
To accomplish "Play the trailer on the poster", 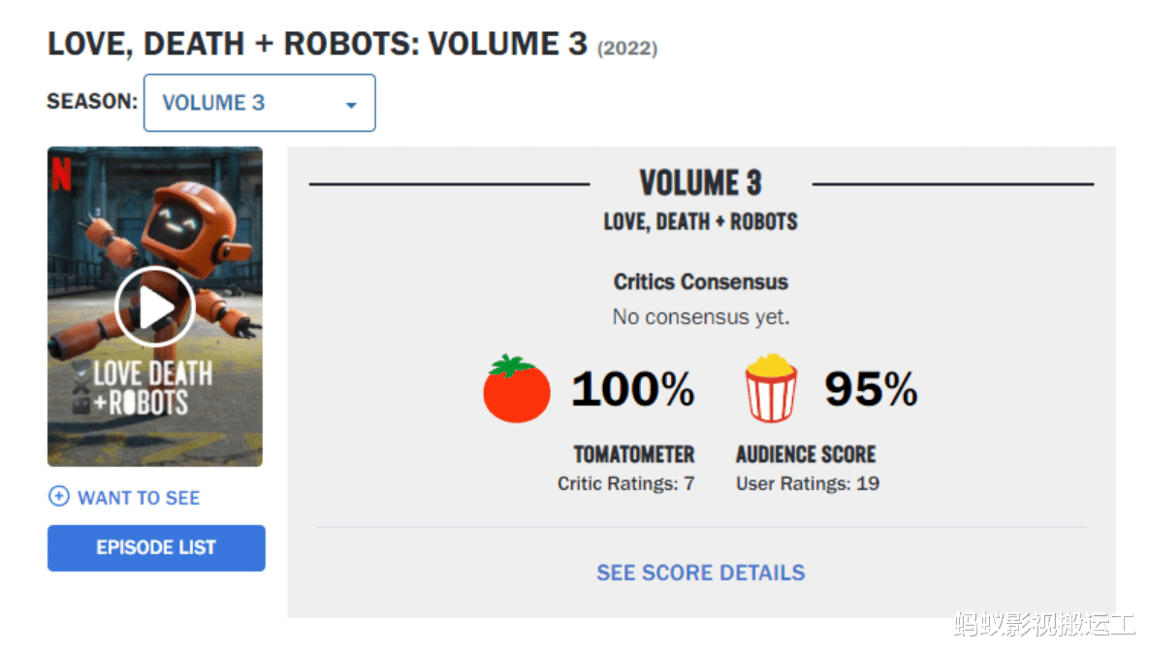I will tap(154, 307).
